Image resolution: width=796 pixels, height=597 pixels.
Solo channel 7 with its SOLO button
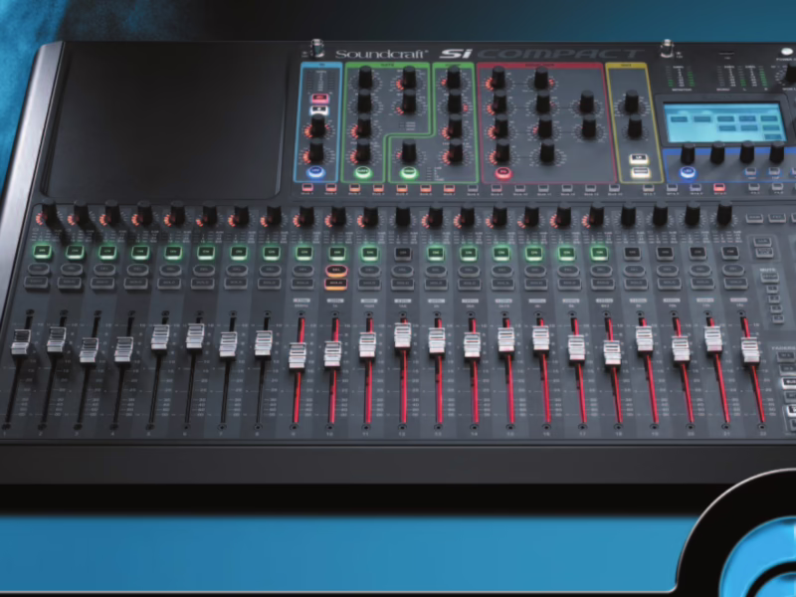(236, 283)
